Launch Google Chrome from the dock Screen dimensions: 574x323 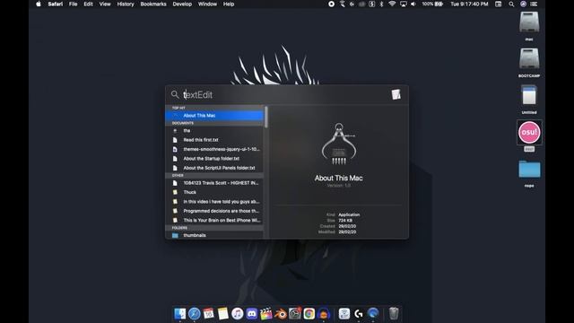(x=309, y=314)
